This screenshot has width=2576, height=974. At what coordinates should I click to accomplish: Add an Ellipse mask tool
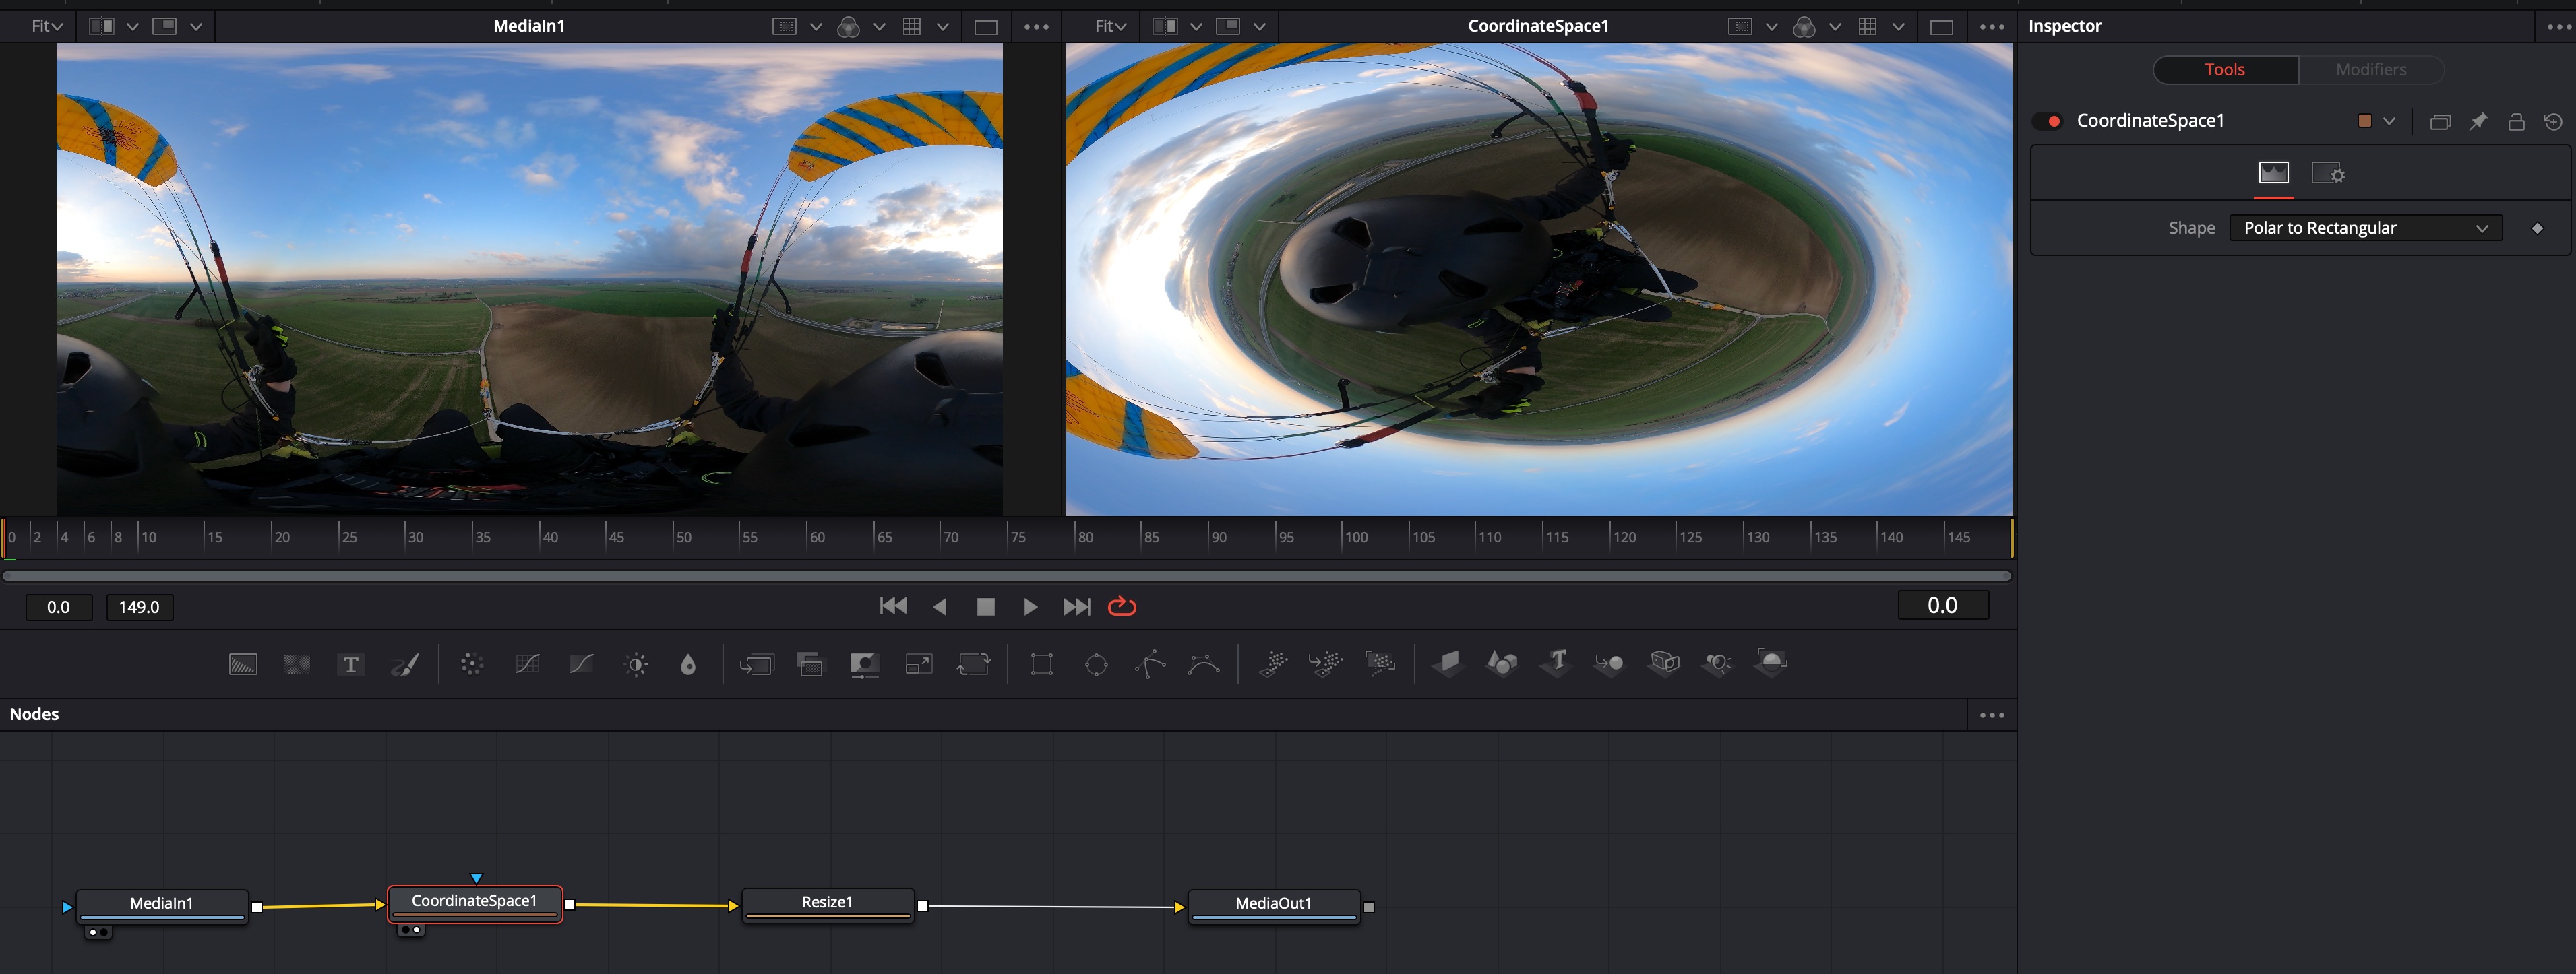(1096, 664)
